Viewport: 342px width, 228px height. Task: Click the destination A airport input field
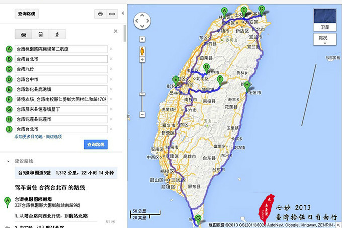61,49
